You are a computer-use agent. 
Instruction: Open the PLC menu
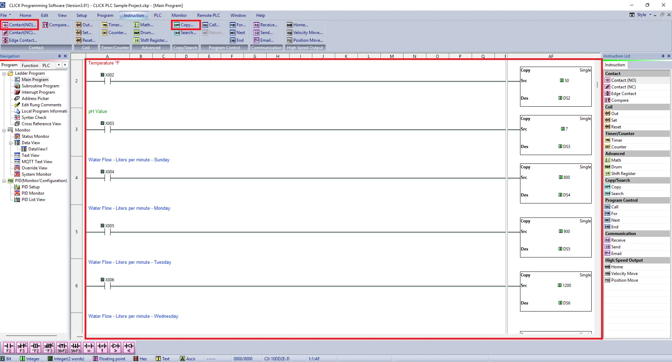coord(157,15)
